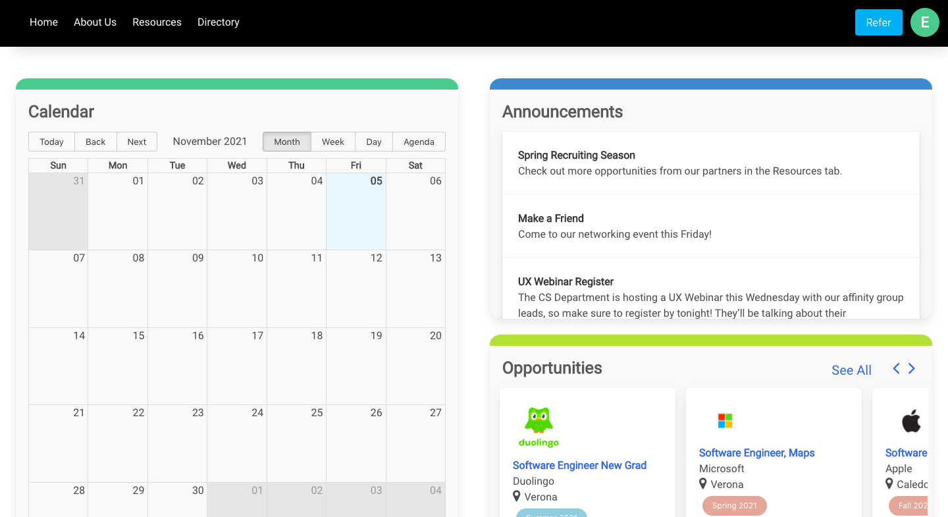Click the Microsoft logo icon
Image resolution: width=948 pixels, height=517 pixels.
pos(725,421)
